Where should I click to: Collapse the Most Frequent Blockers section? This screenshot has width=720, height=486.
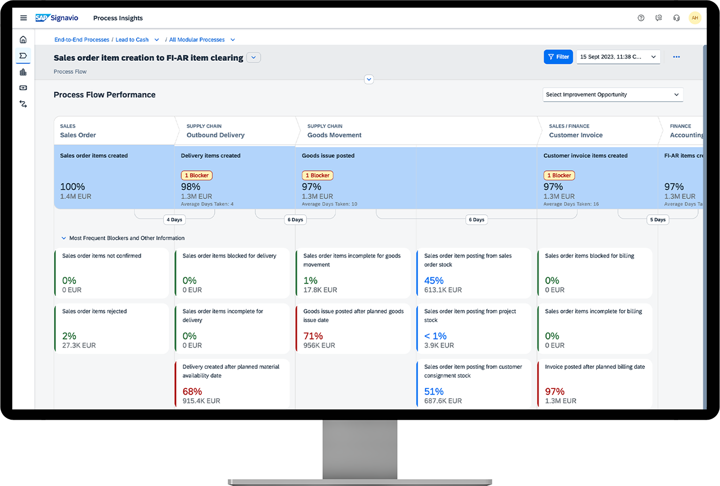[63, 237]
